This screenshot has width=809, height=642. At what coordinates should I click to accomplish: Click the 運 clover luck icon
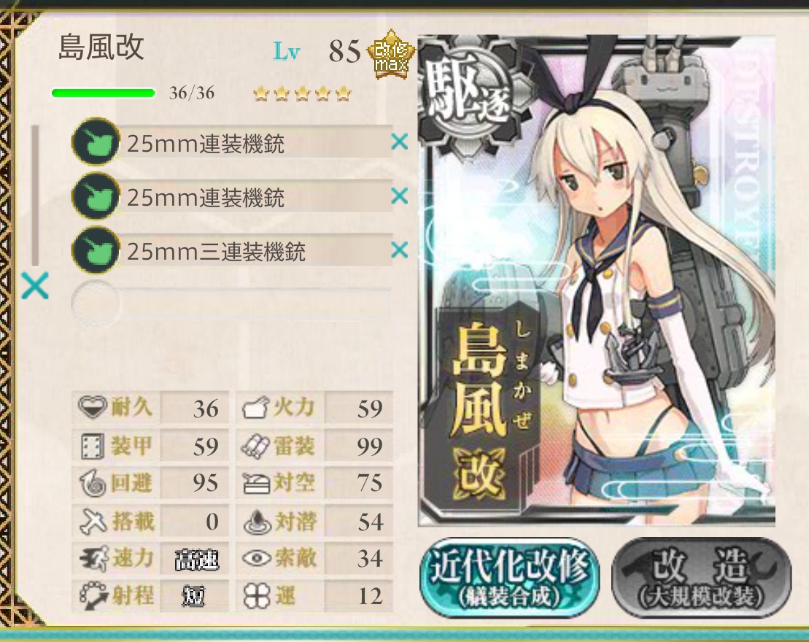pos(257,595)
